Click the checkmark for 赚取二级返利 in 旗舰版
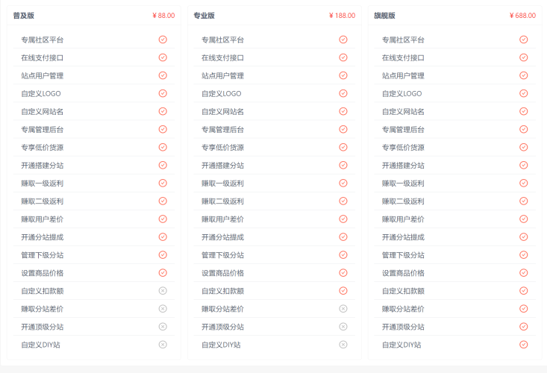547x373 pixels. [x=524, y=201]
